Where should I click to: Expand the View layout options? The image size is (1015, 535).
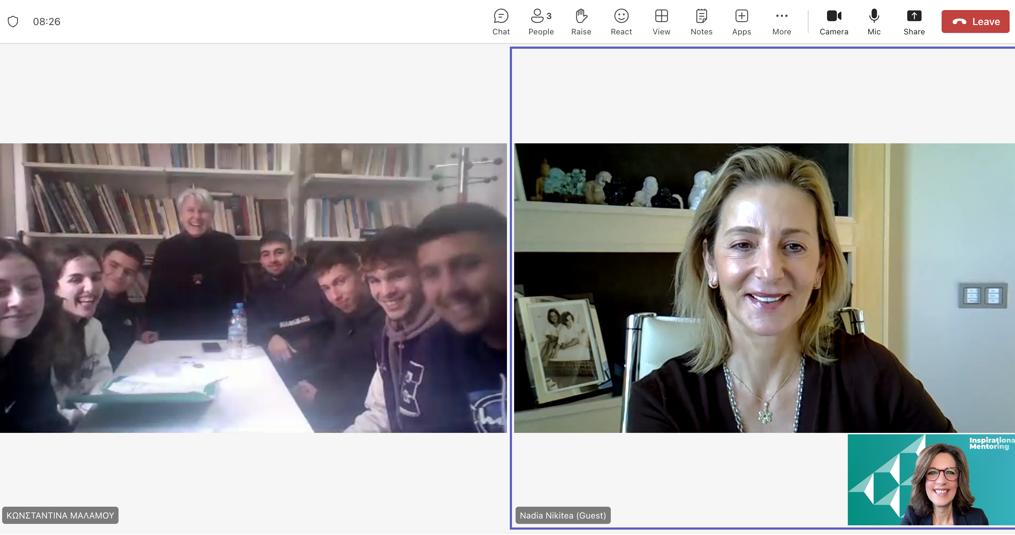click(661, 22)
